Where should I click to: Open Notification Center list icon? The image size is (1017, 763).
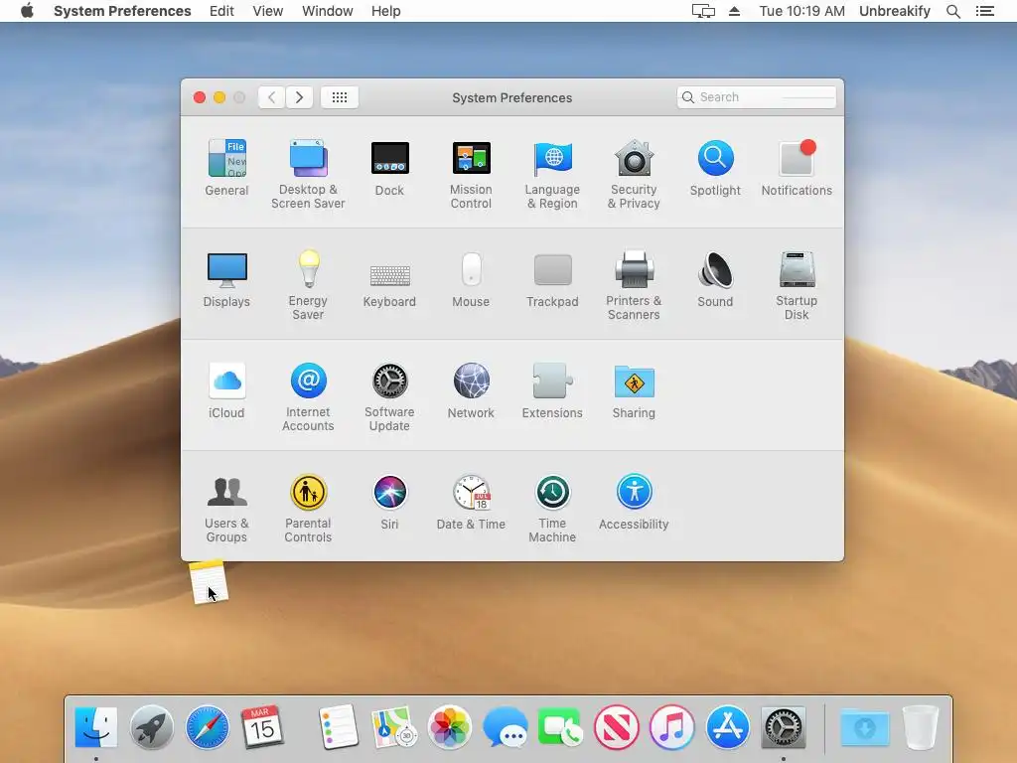[985, 11]
